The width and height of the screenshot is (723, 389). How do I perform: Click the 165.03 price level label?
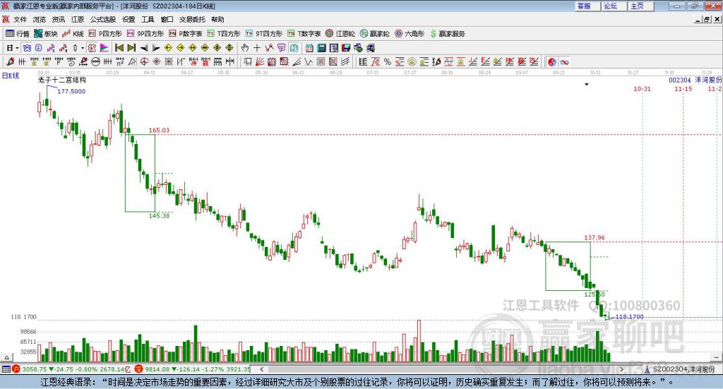pyautogui.click(x=159, y=130)
